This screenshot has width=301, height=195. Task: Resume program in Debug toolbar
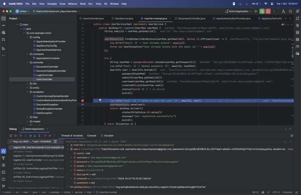[21, 135]
